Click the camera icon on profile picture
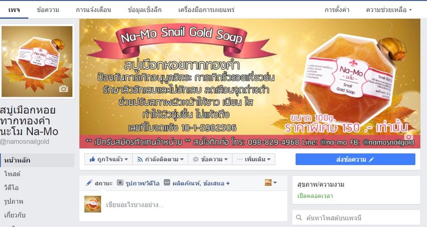This screenshot has height=227, width=427. 63,89
